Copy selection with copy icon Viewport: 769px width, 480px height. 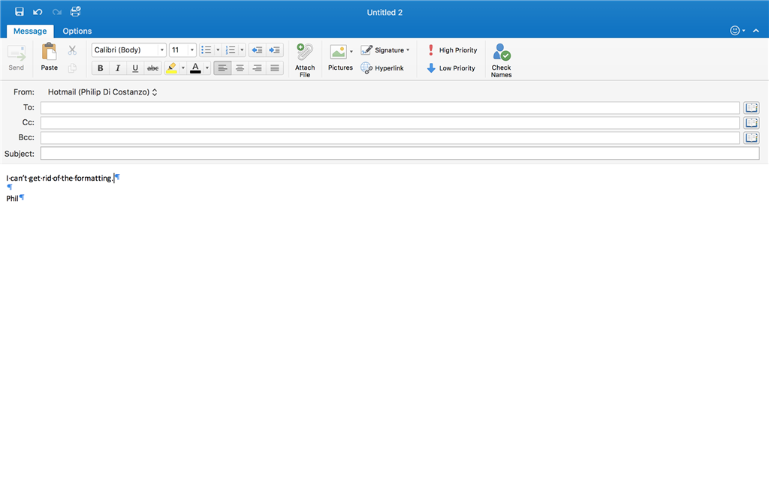point(72,68)
